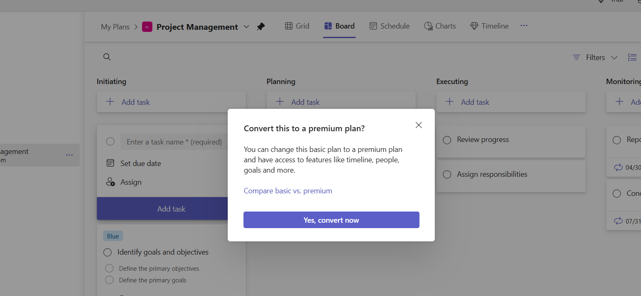Click the Schedule calendar icon
Image resolution: width=641 pixels, height=296 pixels.
[x=373, y=26]
